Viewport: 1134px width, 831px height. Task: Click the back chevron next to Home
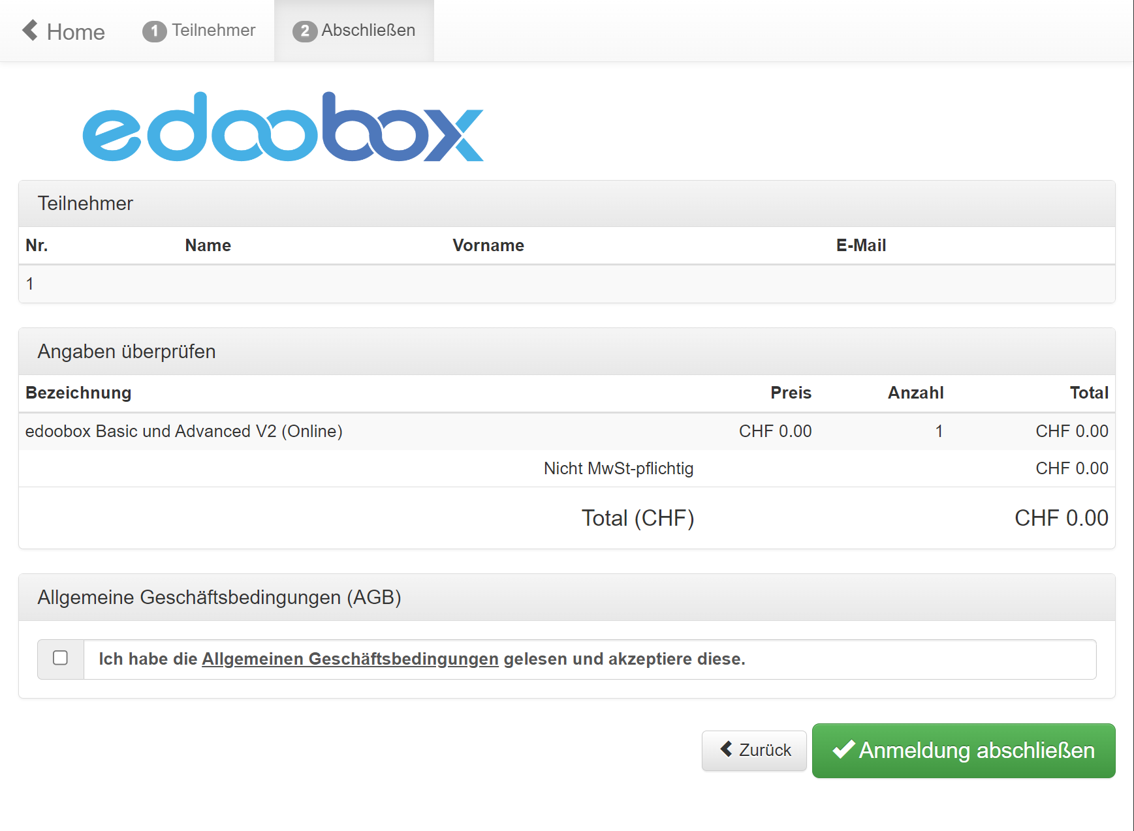click(x=30, y=30)
